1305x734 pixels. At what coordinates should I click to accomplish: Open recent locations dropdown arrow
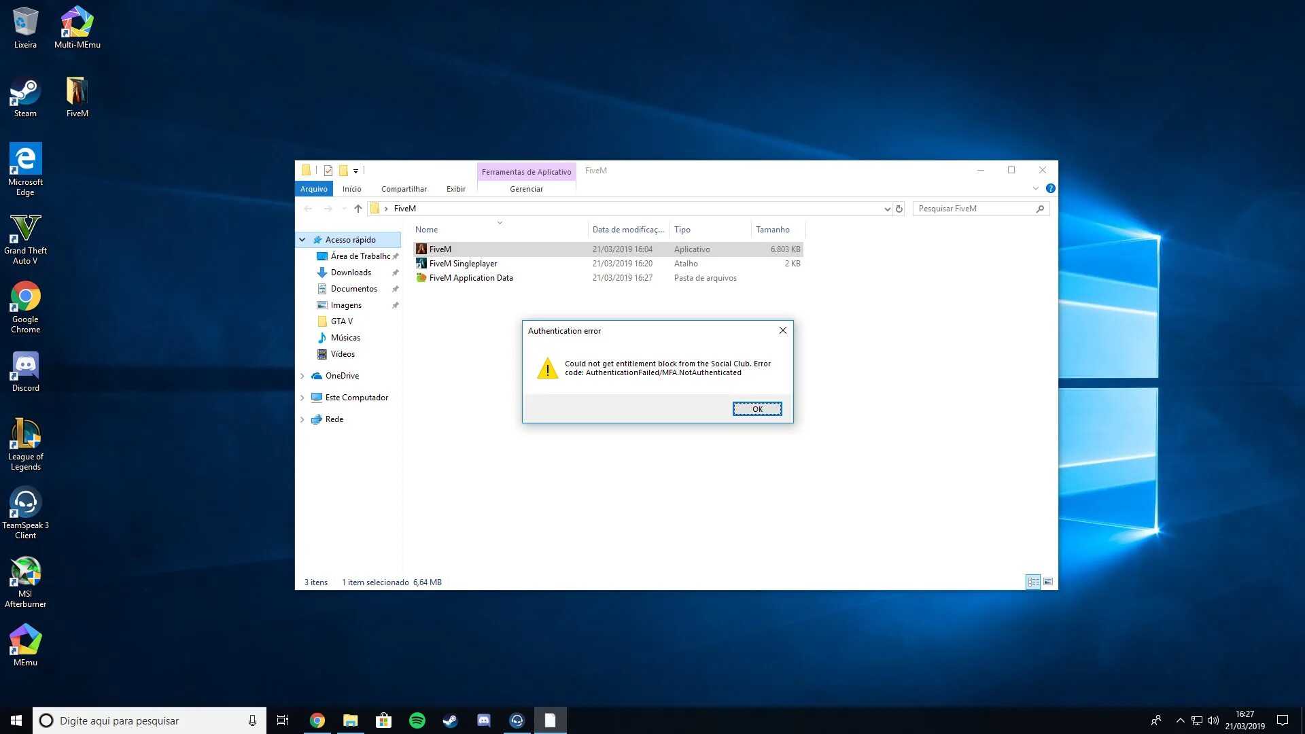[344, 209]
